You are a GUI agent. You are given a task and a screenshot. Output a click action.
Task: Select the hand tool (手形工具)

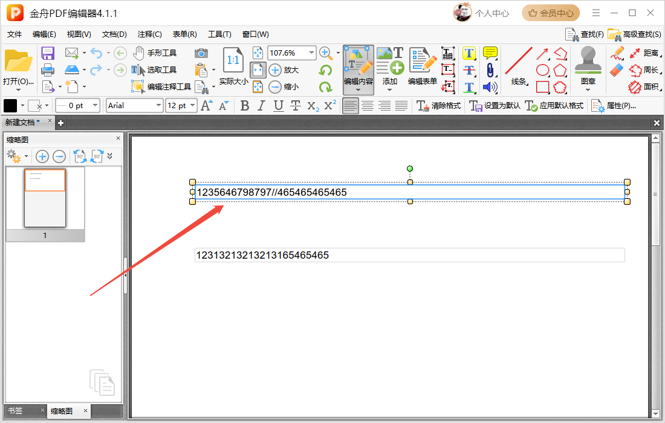coord(155,53)
